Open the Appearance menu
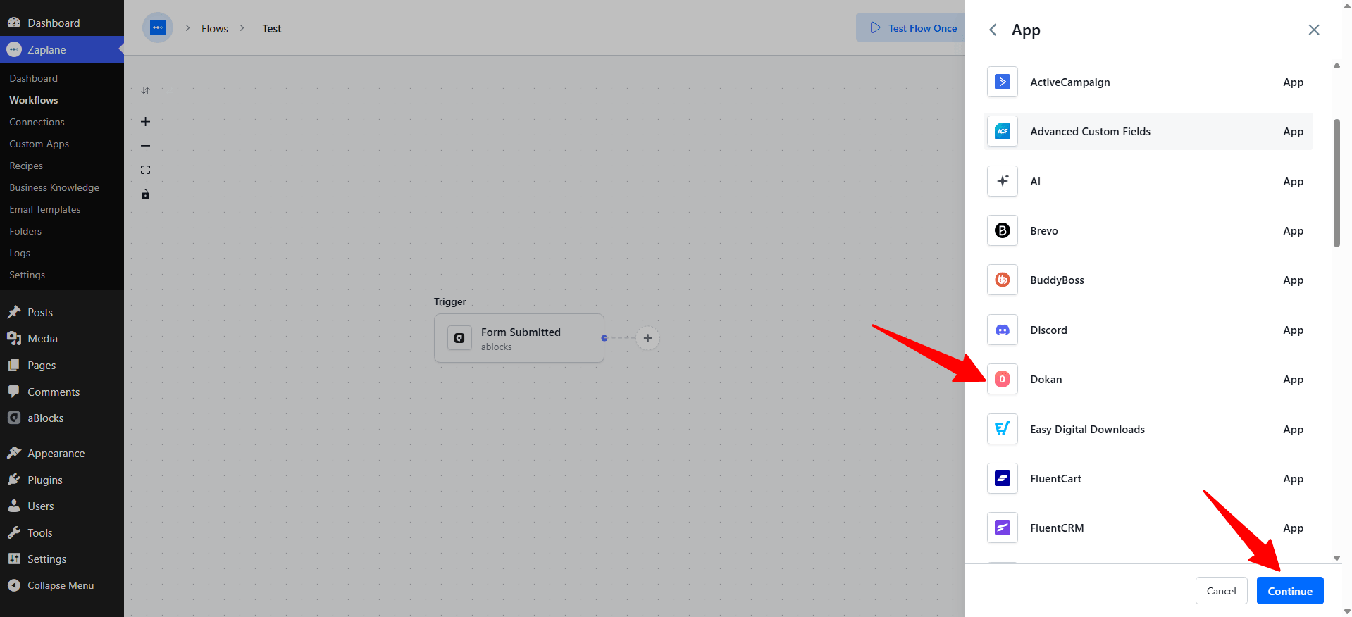This screenshot has width=1352, height=617. (62, 454)
